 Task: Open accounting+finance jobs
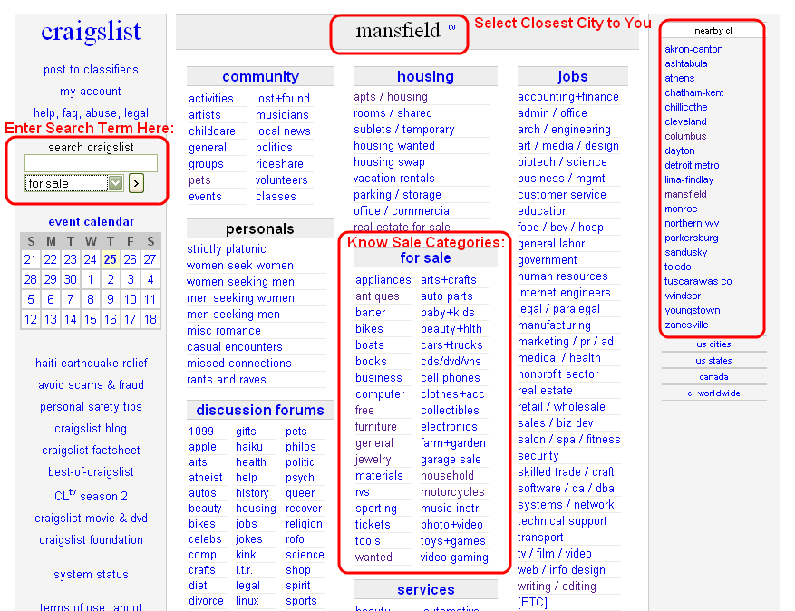click(x=567, y=97)
